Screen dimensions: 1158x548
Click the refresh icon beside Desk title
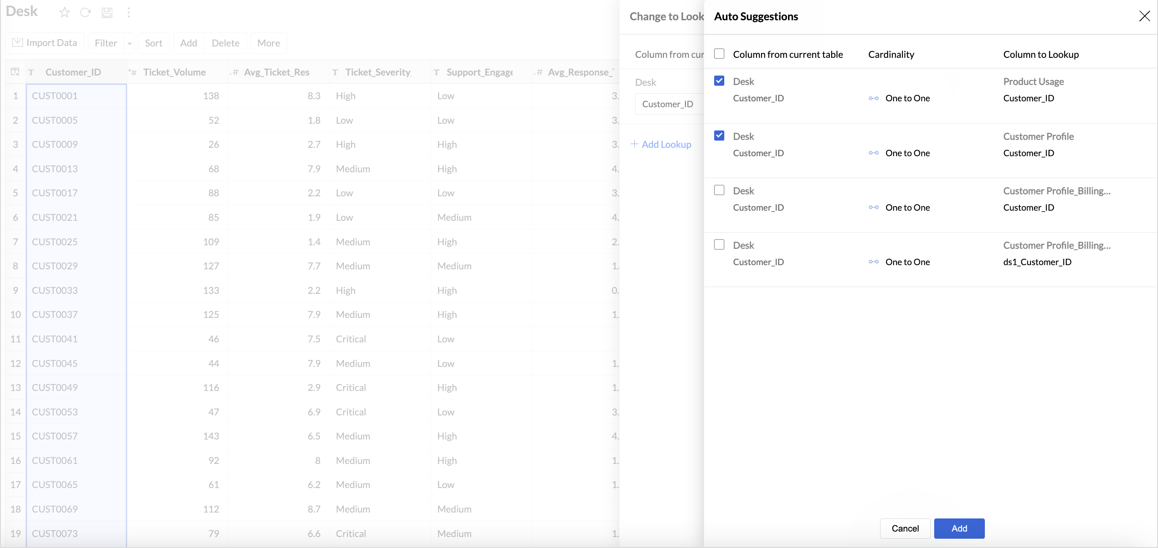click(x=85, y=12)
